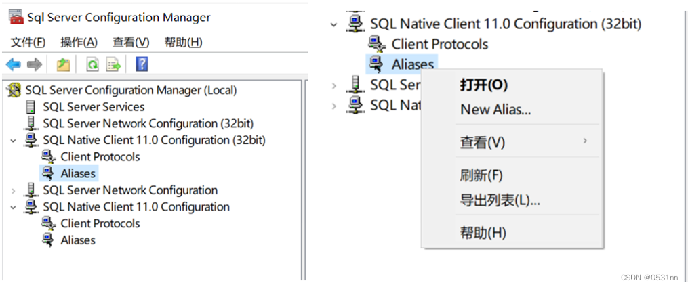The image size is (688, 287).
Task: Expand the truncated 'SQL Nat' node beside the context menu
Action: (x=334, y=105)
